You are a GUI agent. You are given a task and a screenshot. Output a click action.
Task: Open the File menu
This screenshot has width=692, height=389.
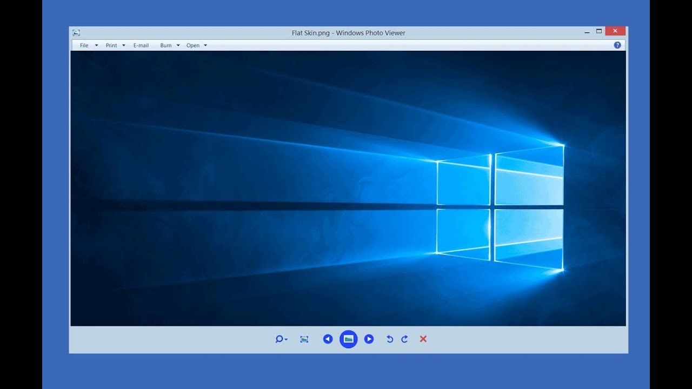tap(84, 45)
